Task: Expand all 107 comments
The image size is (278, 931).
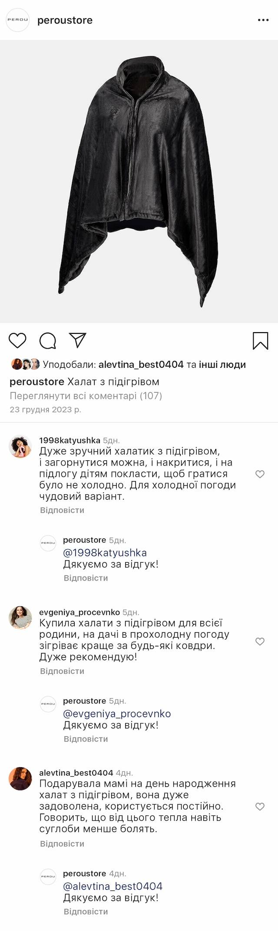Action: coord(86,396)
